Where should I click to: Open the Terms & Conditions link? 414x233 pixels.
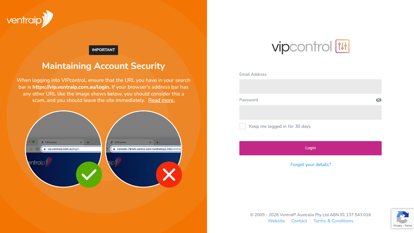[333, 221]
